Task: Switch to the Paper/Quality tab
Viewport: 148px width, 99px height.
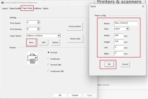Action: pos(15,8)
